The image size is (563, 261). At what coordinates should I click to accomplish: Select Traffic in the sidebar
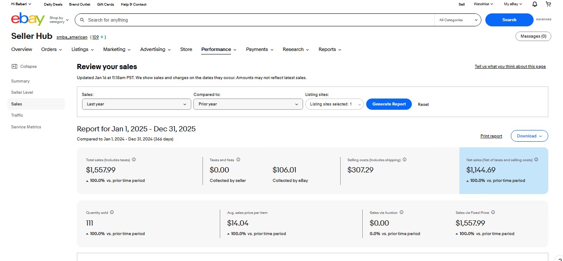click(17, 115)
